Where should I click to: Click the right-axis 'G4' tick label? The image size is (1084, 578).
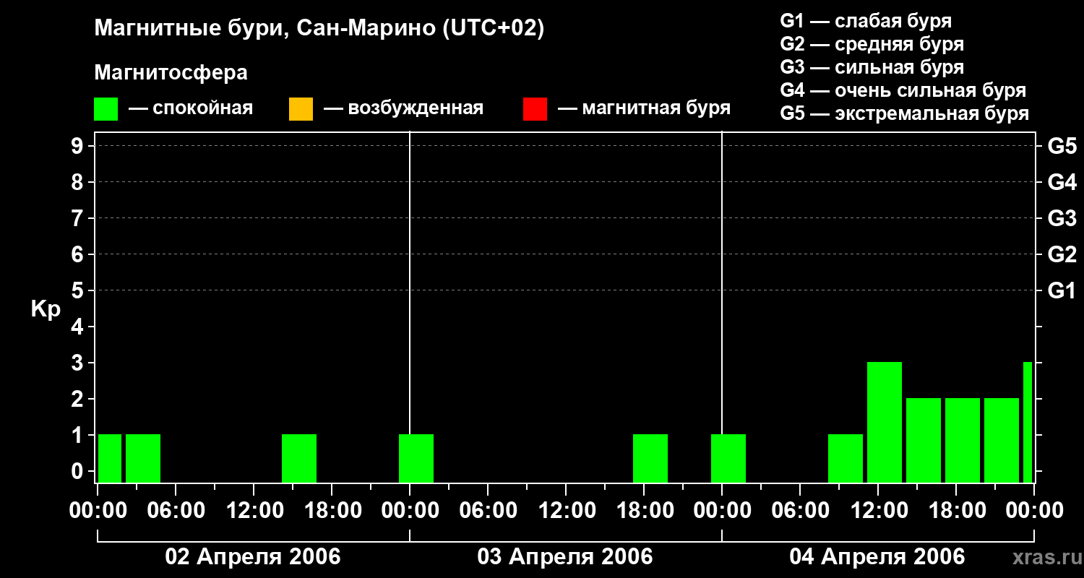(1062, 182)
